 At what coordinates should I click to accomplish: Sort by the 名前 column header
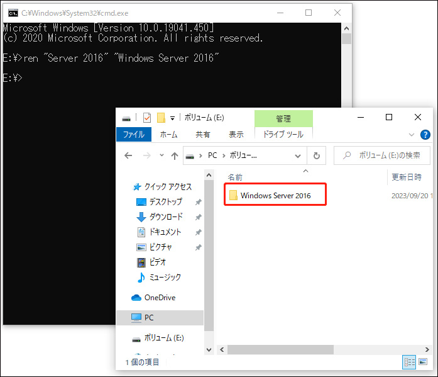(x=235, y=177)
